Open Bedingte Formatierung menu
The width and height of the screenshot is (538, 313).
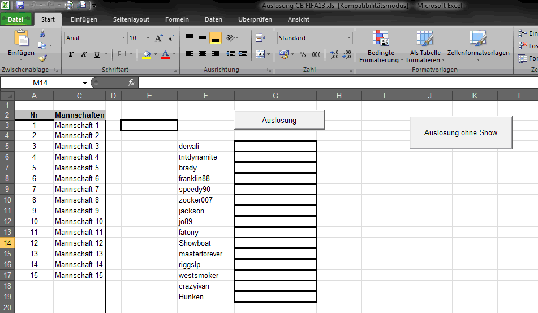tap(381, 46)
